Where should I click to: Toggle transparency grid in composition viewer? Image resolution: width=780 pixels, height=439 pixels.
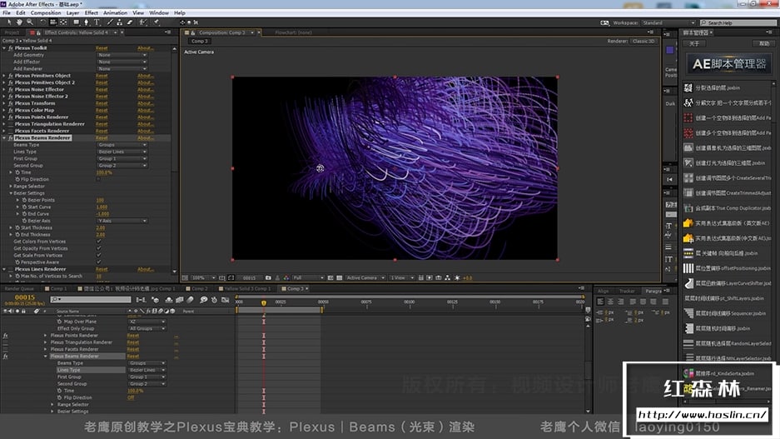(x=340, y=277)
